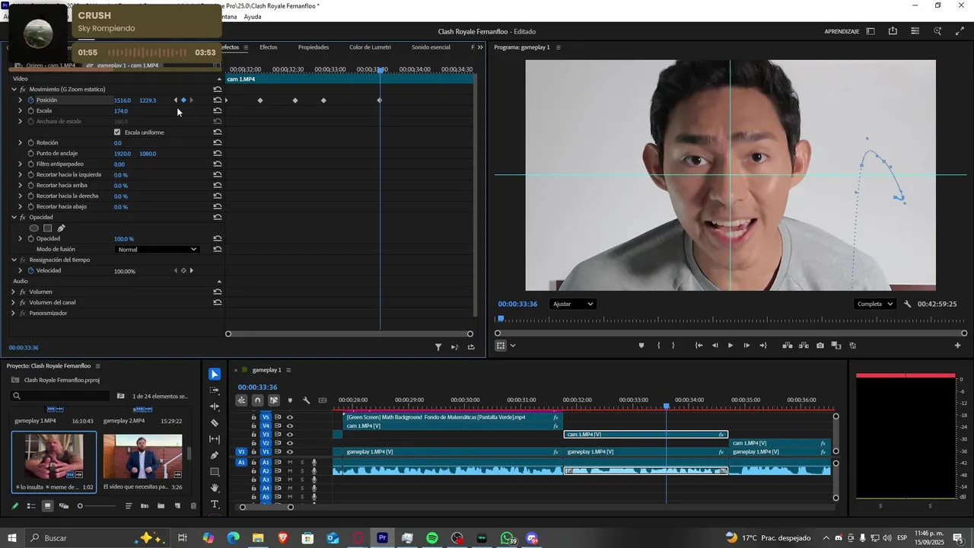Mute audio track A1
Viewport: 974px width, 548px height.
tap(290, 463)
